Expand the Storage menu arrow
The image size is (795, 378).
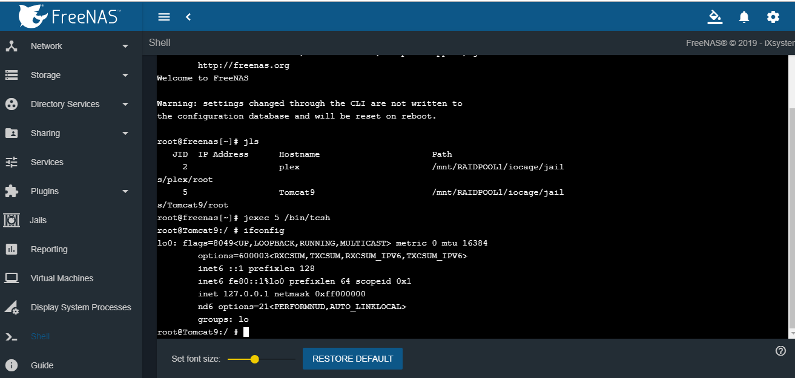125,76
